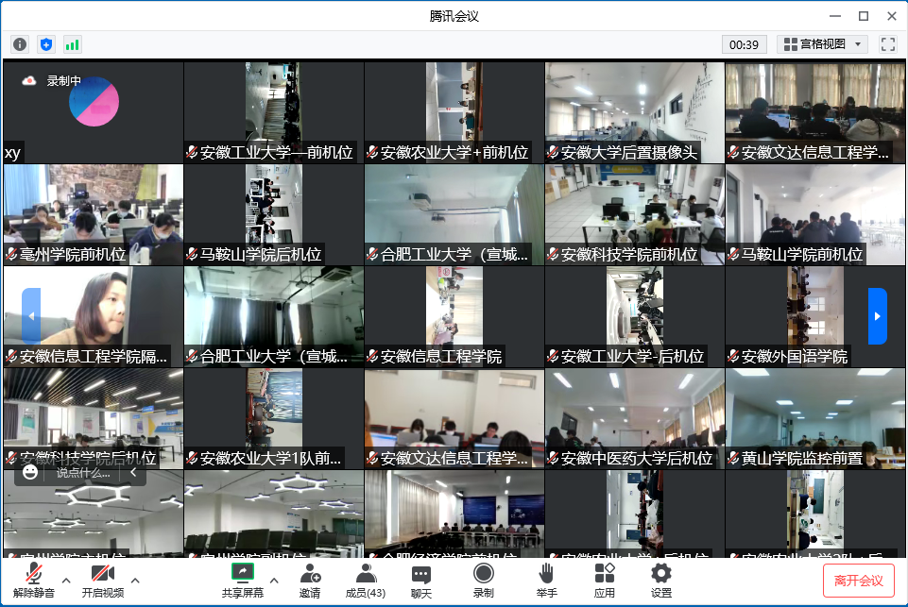Select the 安徽工业大学—前机位 video tile

pos(274,113)
